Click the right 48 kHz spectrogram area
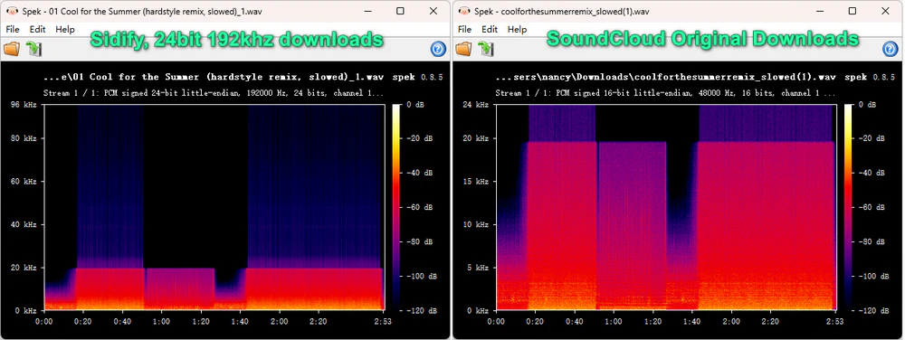The height and width of the screenshot is (340, 905). point(667,207)
